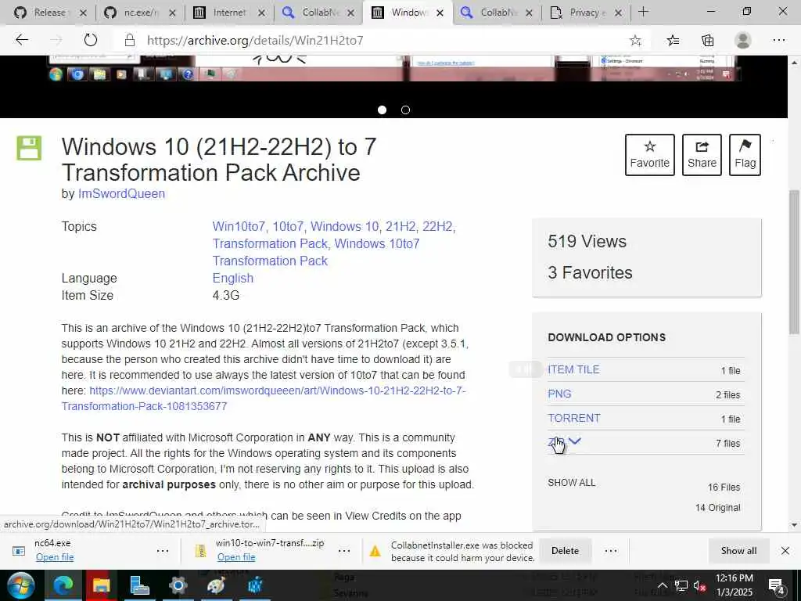The width and height of the screenshot is (801, 601).
Task: Open the user profile avatar
Action: point(743,40)
